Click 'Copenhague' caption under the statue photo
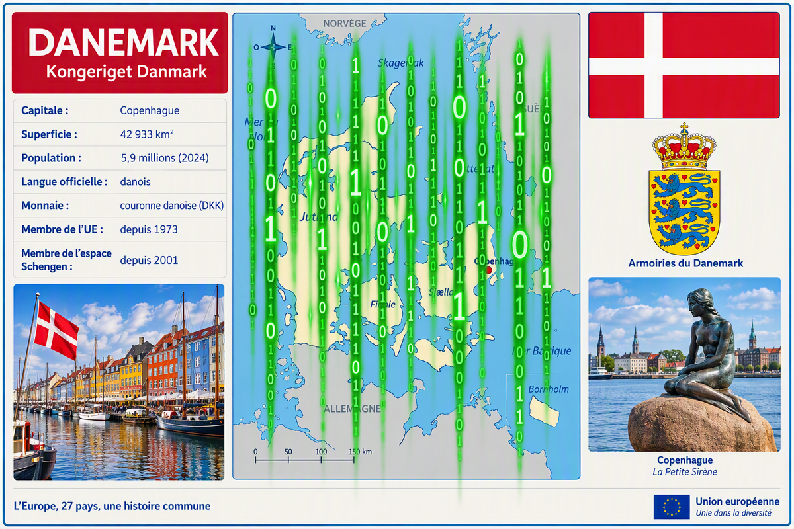Viewport: 794px width, 529px height. point(685,460)
